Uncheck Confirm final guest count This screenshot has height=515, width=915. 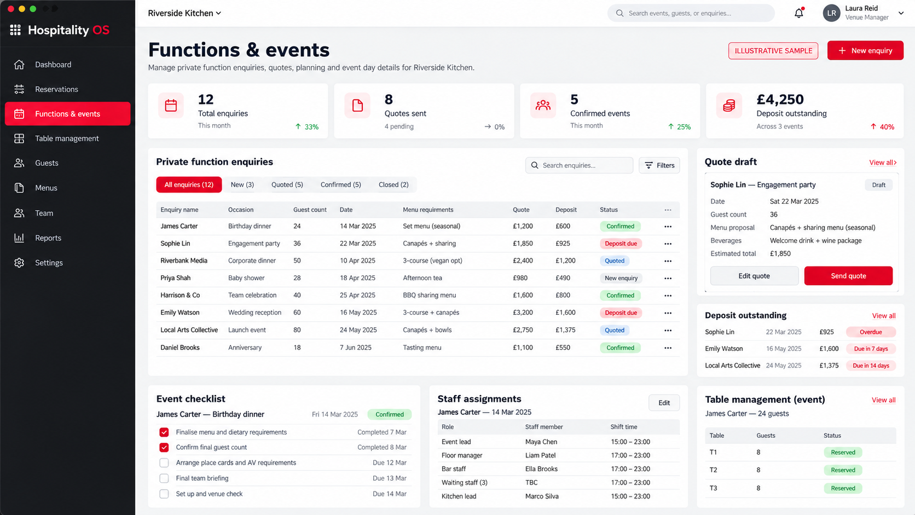coord(164,448)
